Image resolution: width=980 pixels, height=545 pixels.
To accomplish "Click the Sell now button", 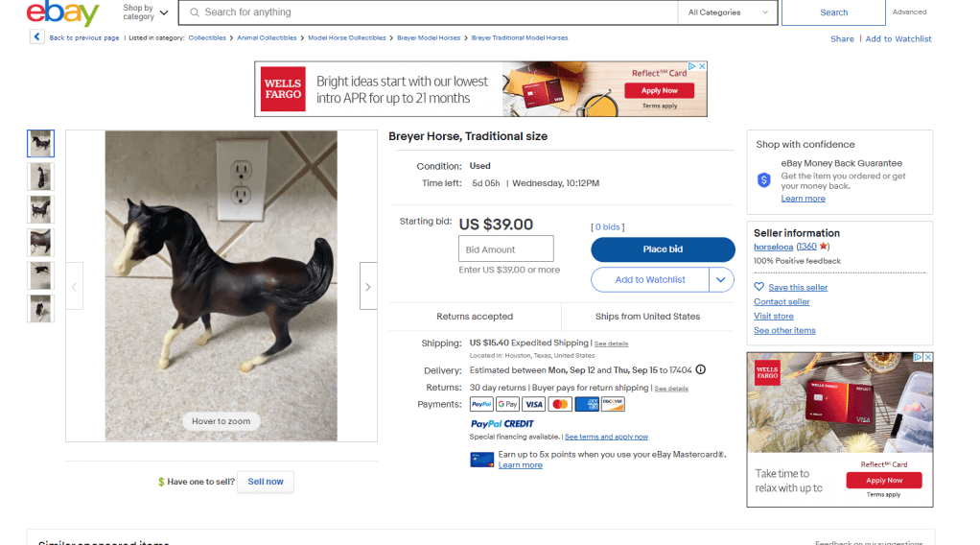I will click(x=266, y=482).
